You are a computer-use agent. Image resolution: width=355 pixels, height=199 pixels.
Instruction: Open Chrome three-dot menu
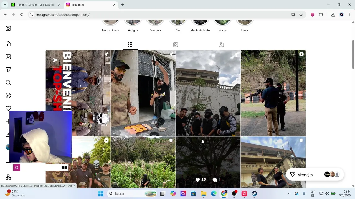point(350,15)
